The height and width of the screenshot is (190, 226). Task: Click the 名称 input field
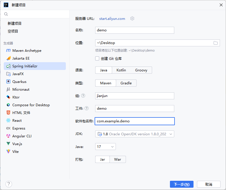[x=135, y=30]
